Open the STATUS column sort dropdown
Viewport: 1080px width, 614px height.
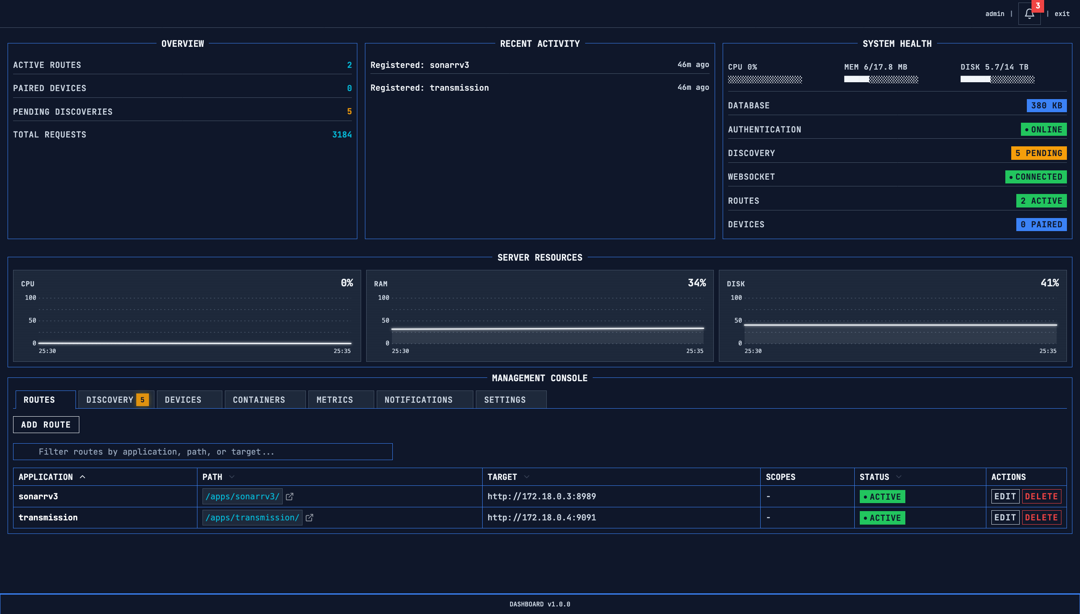(898, 477)
